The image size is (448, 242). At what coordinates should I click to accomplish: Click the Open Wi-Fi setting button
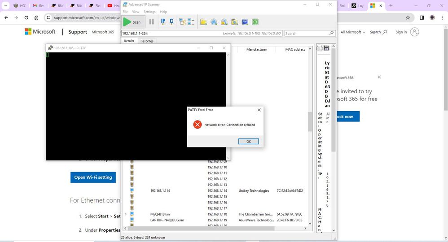point(93,177)
